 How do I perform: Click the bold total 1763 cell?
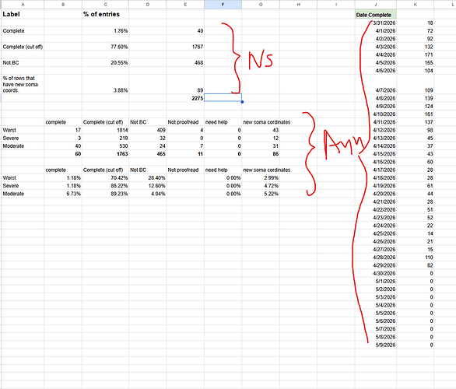pyautogui.click(x=105, y=154)
